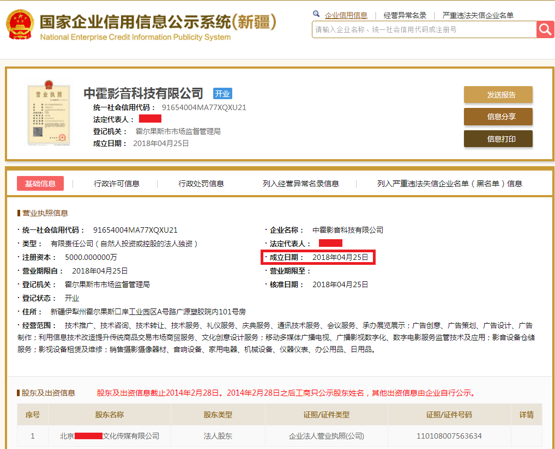Click the 开业 status badge
This screenshot has width=555, height=449.
click(x=222, y=93)
